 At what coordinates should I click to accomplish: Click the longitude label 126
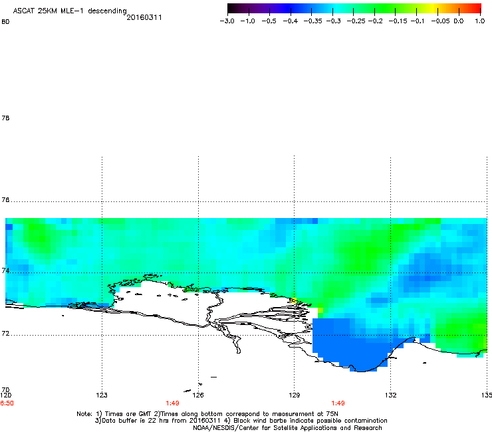point(198,395)
